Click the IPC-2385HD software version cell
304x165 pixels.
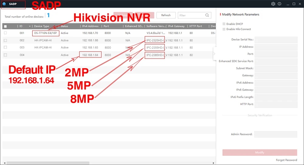click(x=155, y=55)
